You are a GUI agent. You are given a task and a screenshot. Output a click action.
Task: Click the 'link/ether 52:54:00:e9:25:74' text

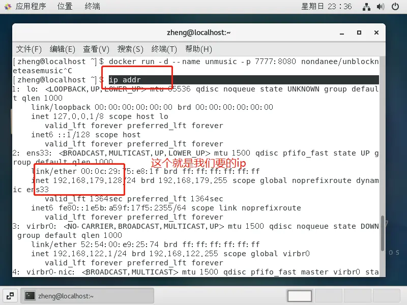pyautogui.click(x=95, y=245)
